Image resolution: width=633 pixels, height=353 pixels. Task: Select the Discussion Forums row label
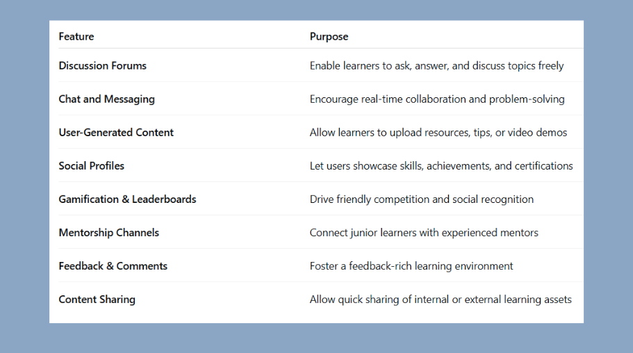pyautogui.click(x=103, y=65)
